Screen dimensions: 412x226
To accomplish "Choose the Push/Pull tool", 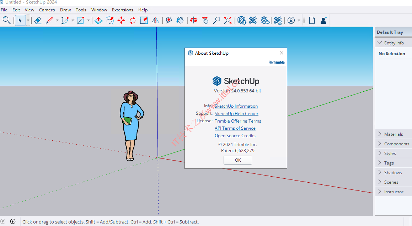I will (98, 20).
